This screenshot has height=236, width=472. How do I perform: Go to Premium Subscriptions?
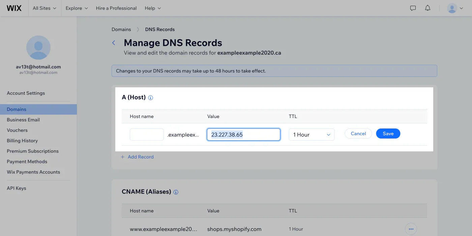click(33, 151)
